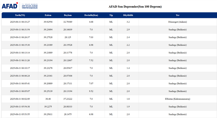Image resolution: width=217 pixels, height=118 pixels.
Task: Click the Boylam column header
Action: click(68, 15)
